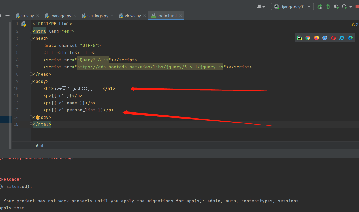Image resolution: width=359 pixels, height=212 pixels.
Task: Open login.html in Opera browser
Action: tap(333, 38)
